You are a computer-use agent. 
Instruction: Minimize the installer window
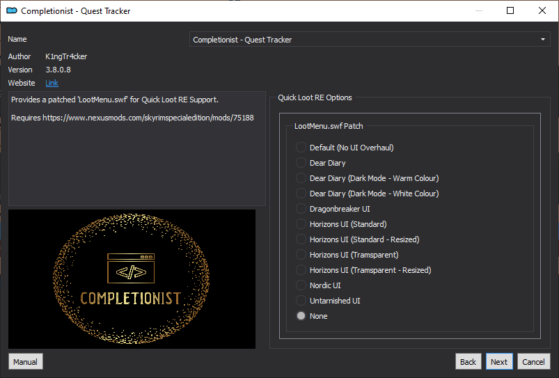point(479,10)
